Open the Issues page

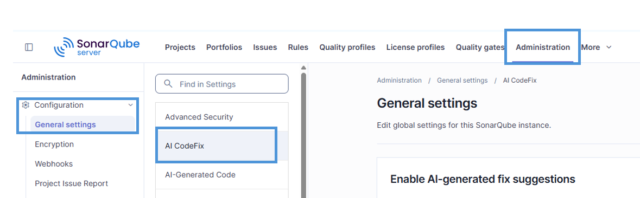point(265,47)
